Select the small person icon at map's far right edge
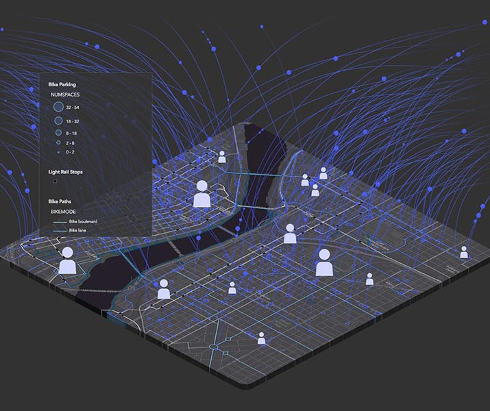490x411 pixels. pyautogui.click(x=464, y=252)
